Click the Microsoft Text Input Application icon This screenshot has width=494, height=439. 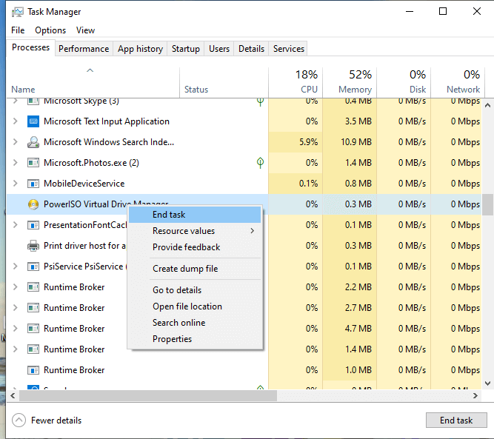(x=33, y=121)
